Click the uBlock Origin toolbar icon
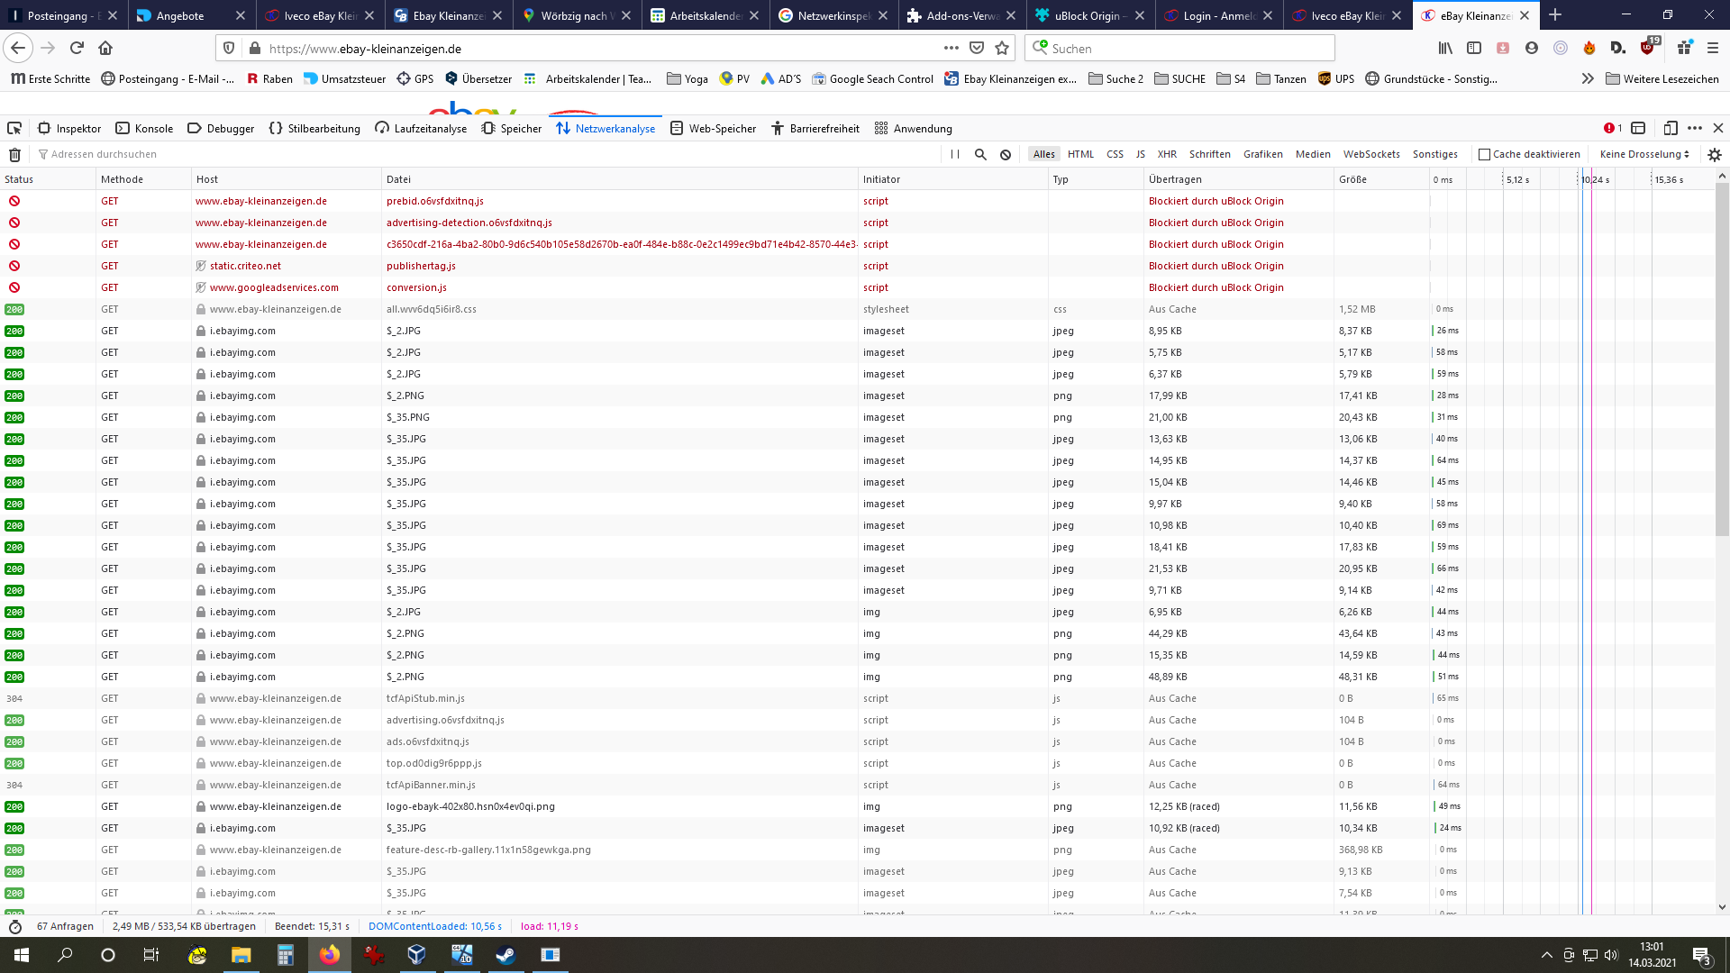Screen dimensions: 1730x973 coord(1648,48)
